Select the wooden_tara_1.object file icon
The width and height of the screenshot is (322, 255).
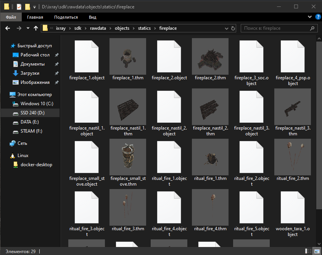[x=293, y=207]
